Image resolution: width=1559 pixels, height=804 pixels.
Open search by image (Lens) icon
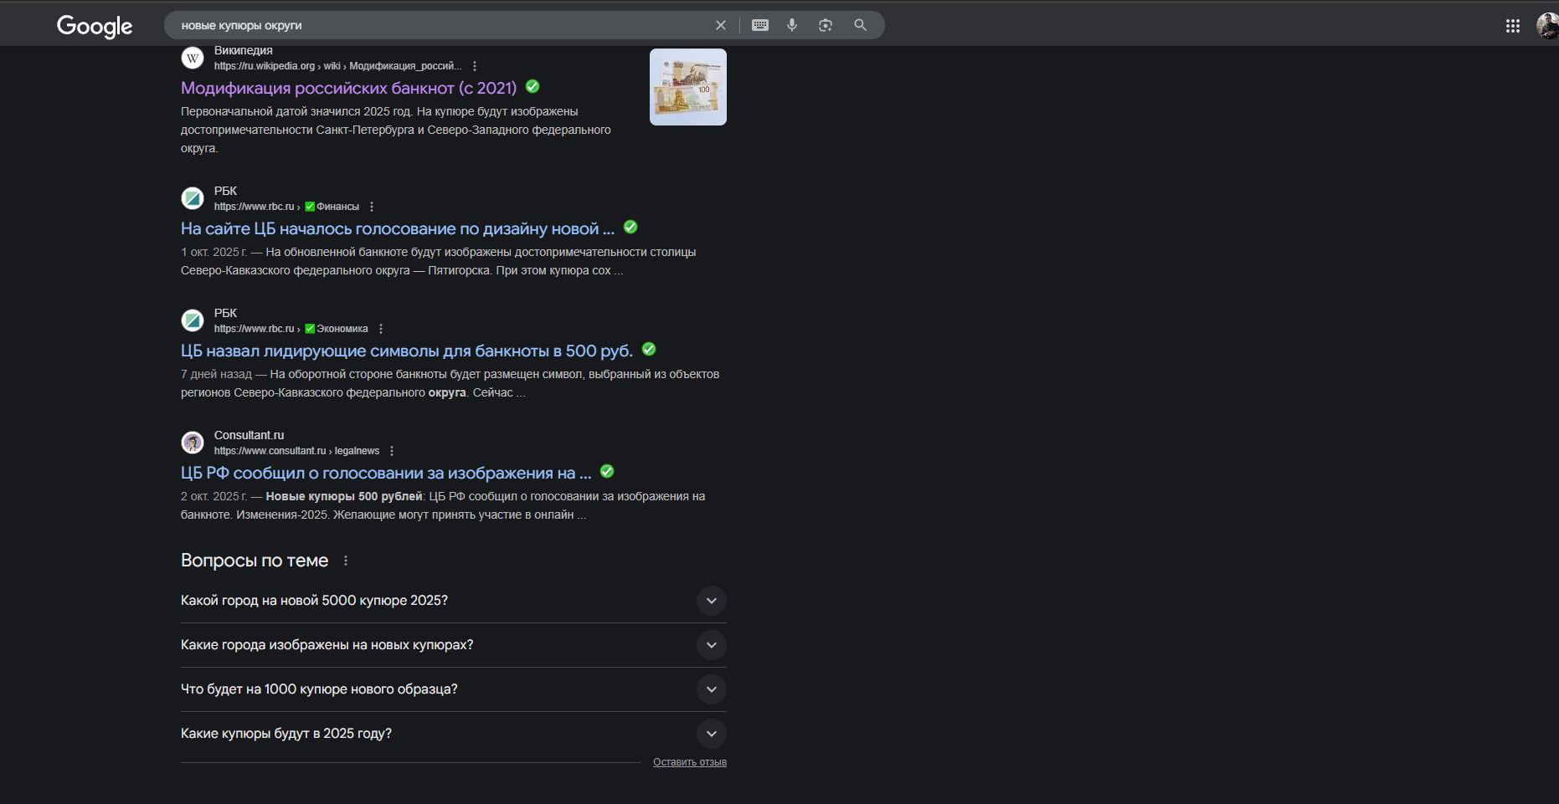826,25
